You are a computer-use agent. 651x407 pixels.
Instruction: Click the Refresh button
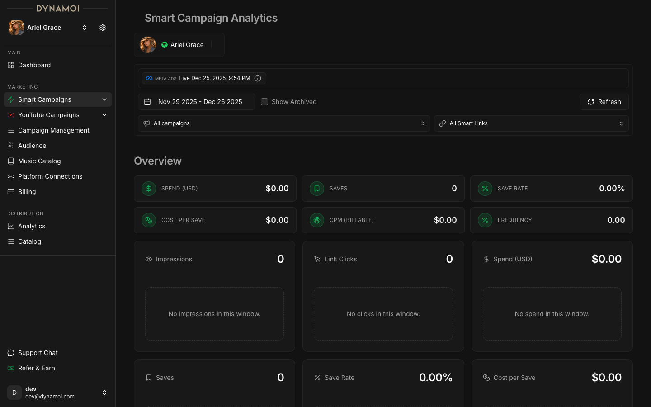pos(604,102)
